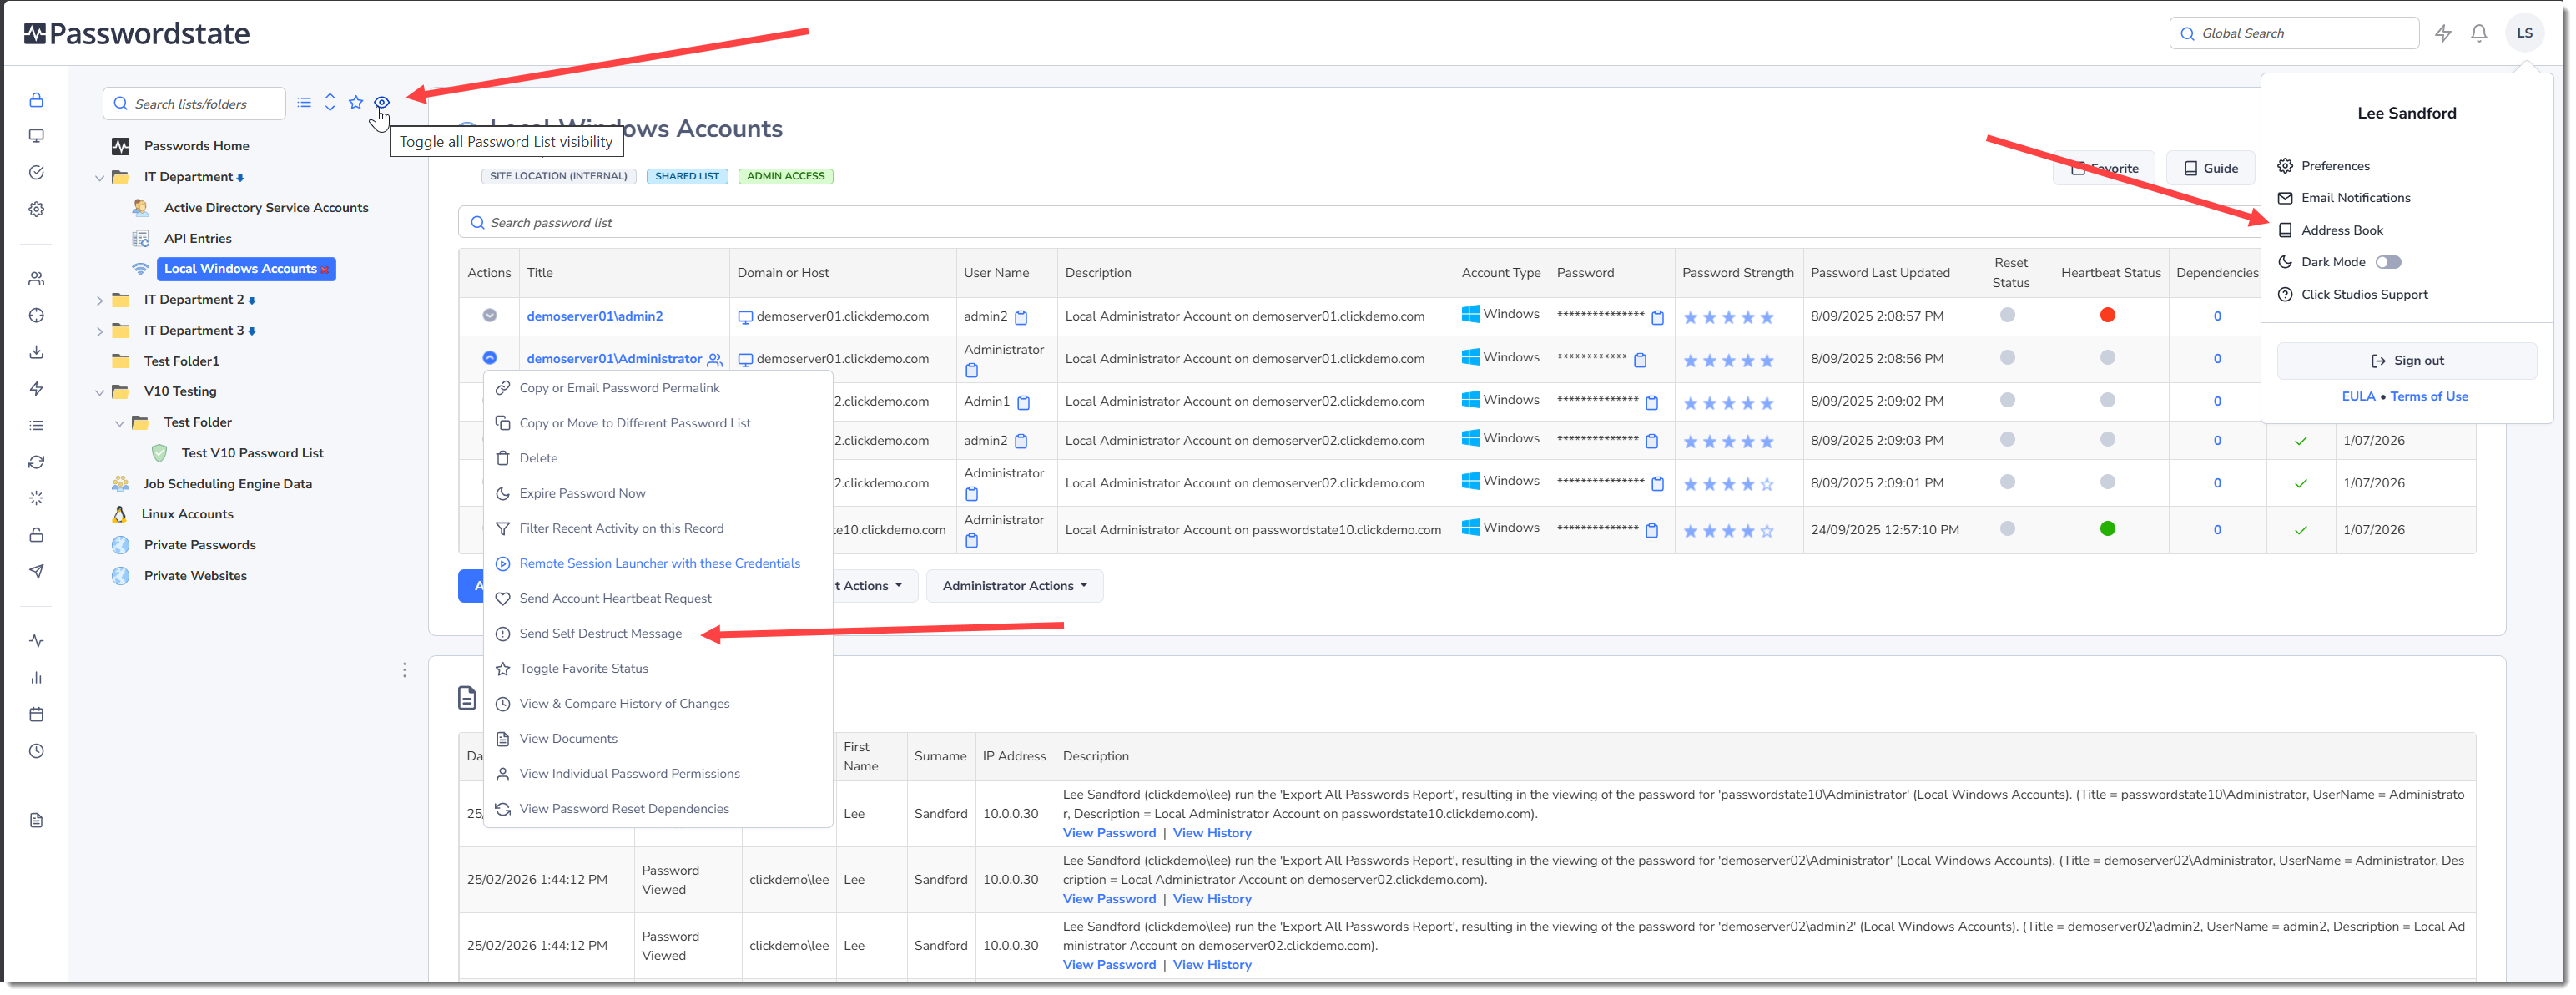Collapse the Test Folder node
This screenshot has height=995, width=2576.
[119, 423]
